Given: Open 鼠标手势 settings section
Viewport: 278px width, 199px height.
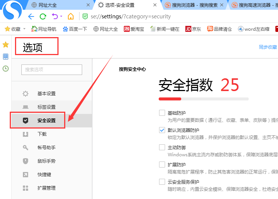Looking at the screenshot, I should point(52,161).
